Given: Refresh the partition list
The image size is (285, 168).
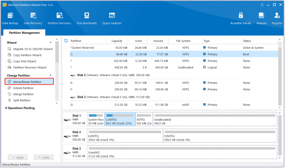Looking at the screenshot, I should [66, 41].
